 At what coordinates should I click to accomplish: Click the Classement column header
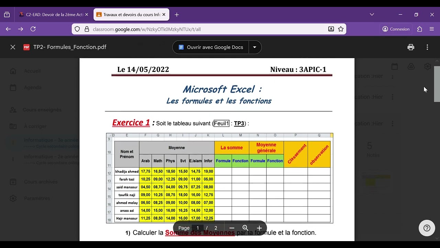tap(296, 154)
